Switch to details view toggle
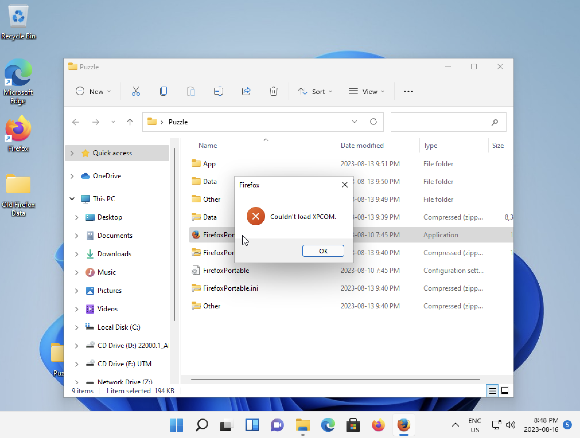The height and width of the screenshot is (438, 580). (x=493, y=391)
